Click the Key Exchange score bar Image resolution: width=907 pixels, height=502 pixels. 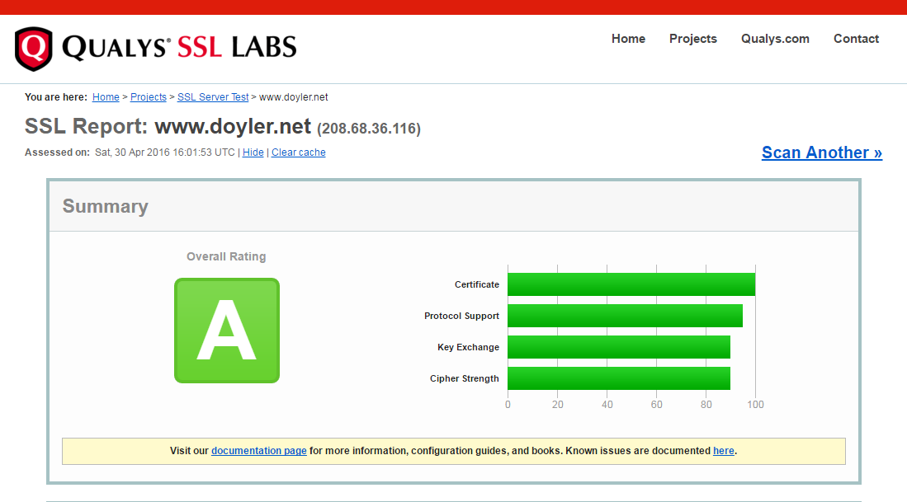(619, 346)
